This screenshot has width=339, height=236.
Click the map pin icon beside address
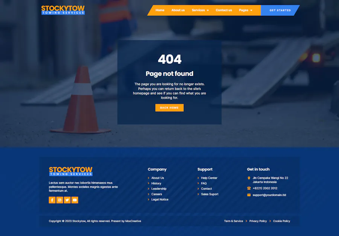[249, 178]
